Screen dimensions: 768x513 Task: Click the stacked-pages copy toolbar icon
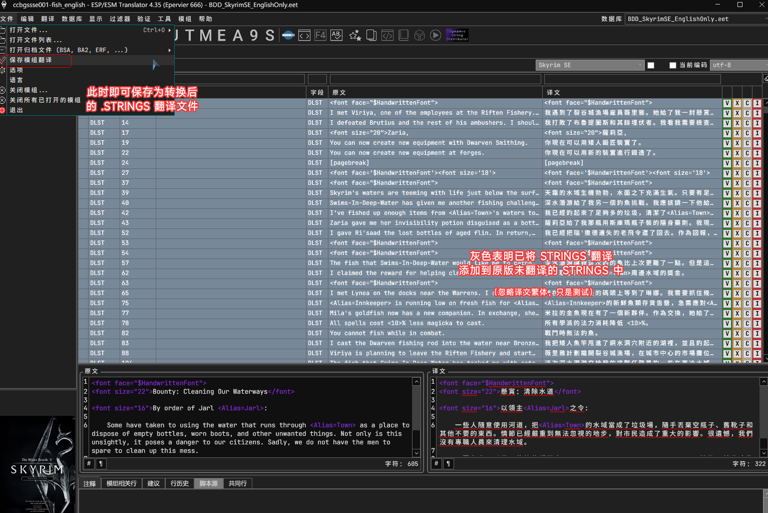(x=371, y=35)
